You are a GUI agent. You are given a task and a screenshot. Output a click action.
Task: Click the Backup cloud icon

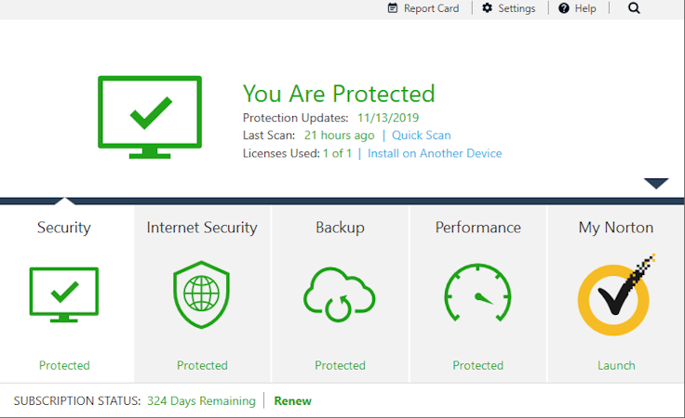[x=340, y=294]
